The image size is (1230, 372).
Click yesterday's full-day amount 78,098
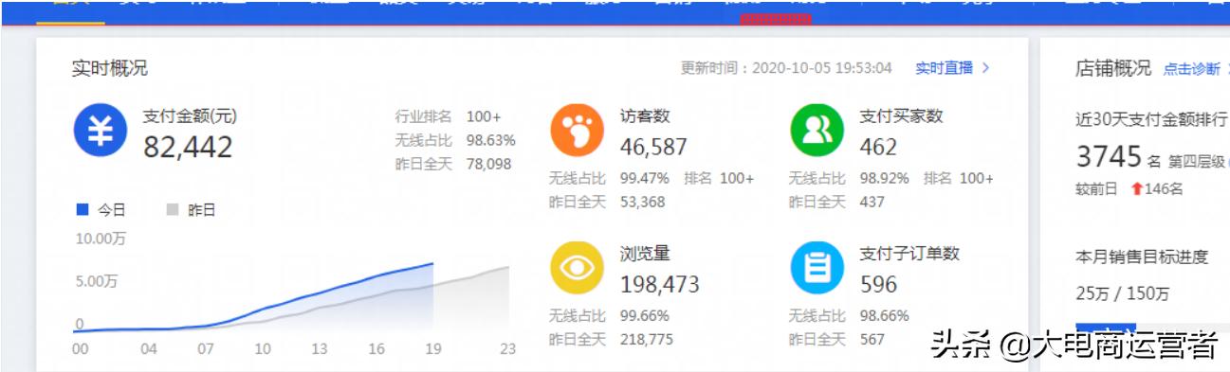coord(488,164)
